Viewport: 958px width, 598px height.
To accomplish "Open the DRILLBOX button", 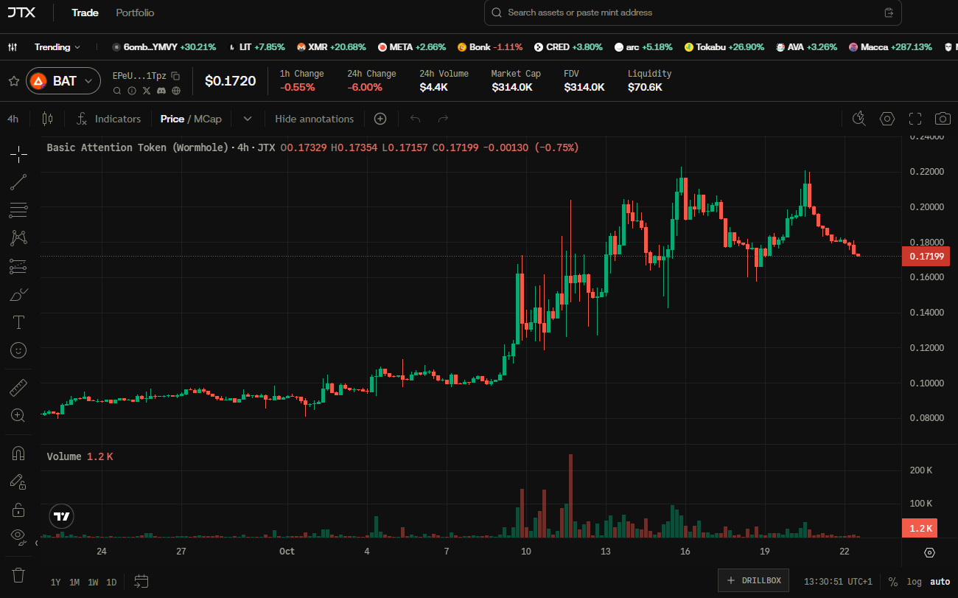I will point(754,580).
